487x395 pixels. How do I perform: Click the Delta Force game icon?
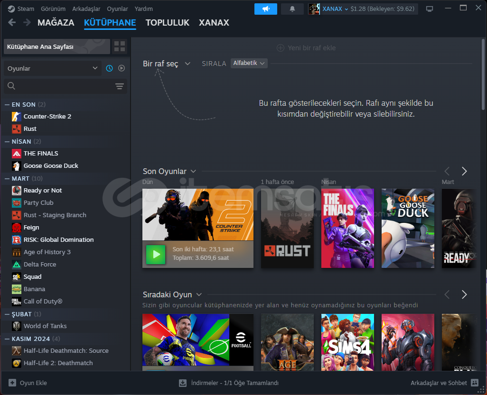pyautogui.click(x=17, y=265)
